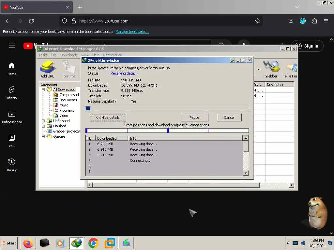Click the connections list scroll down arrow
334x250 pixels.
click(246, 173)
